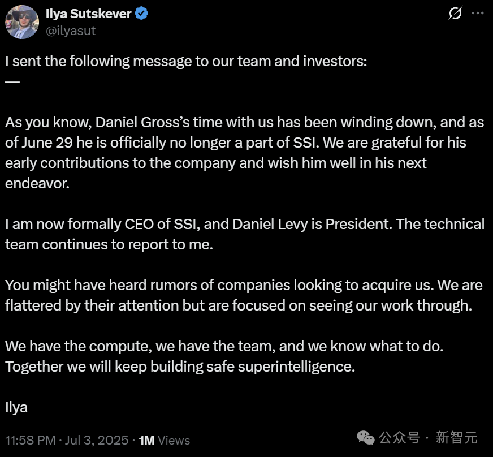View the 1M Views count
This screenshot has height=457, width=493.
click(x=165, y=440)
